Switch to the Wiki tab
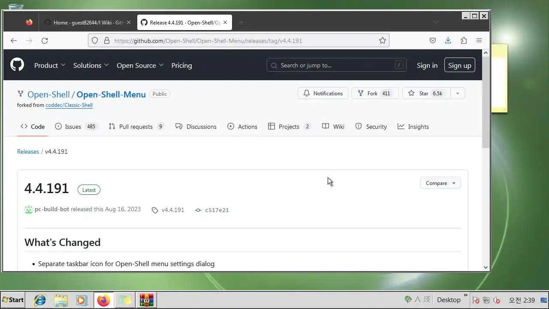Screen dimensions: 549x309 click(333, 127)
